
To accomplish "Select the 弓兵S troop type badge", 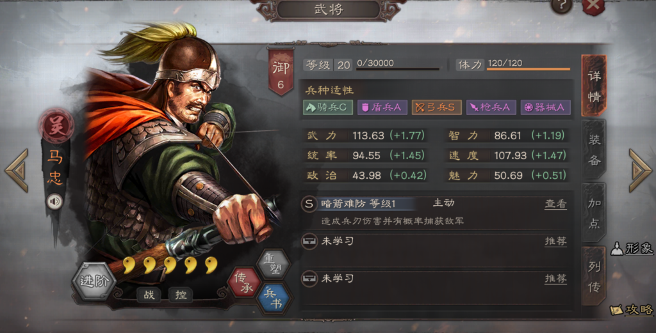I will 436,107.
